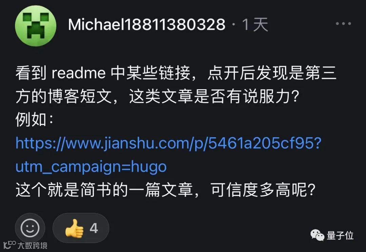The height and width of the screenshot is (252, 366).
Task: Click the word "readme" in the comment
Action: pyautogui.click(x=78, y=73)
